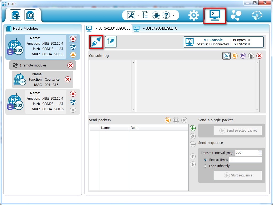Screen dimensions: 273x205
Task: Toggle the hexadecimal view in console log
Action: [x=226, y=56]
